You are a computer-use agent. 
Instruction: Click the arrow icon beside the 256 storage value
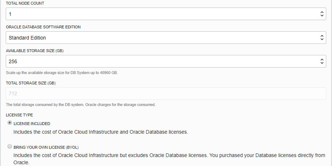coord(322,61)
